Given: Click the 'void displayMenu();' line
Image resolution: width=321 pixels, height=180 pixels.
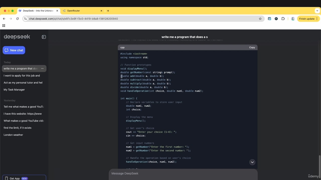Looking at the screenshot, I should (x=134, y=69).
